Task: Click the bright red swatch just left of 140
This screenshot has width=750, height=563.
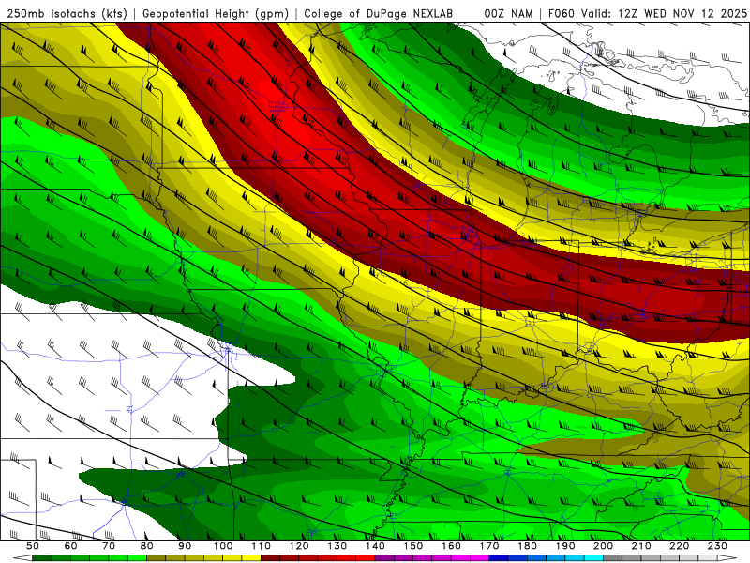Action: tap(366, 558)
